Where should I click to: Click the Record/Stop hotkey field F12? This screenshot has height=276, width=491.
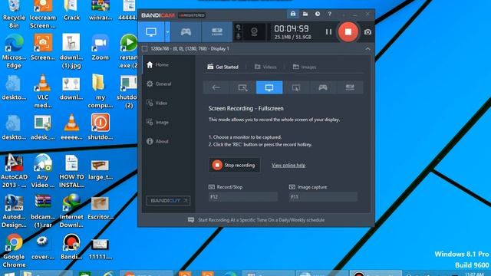coord(243,197)
